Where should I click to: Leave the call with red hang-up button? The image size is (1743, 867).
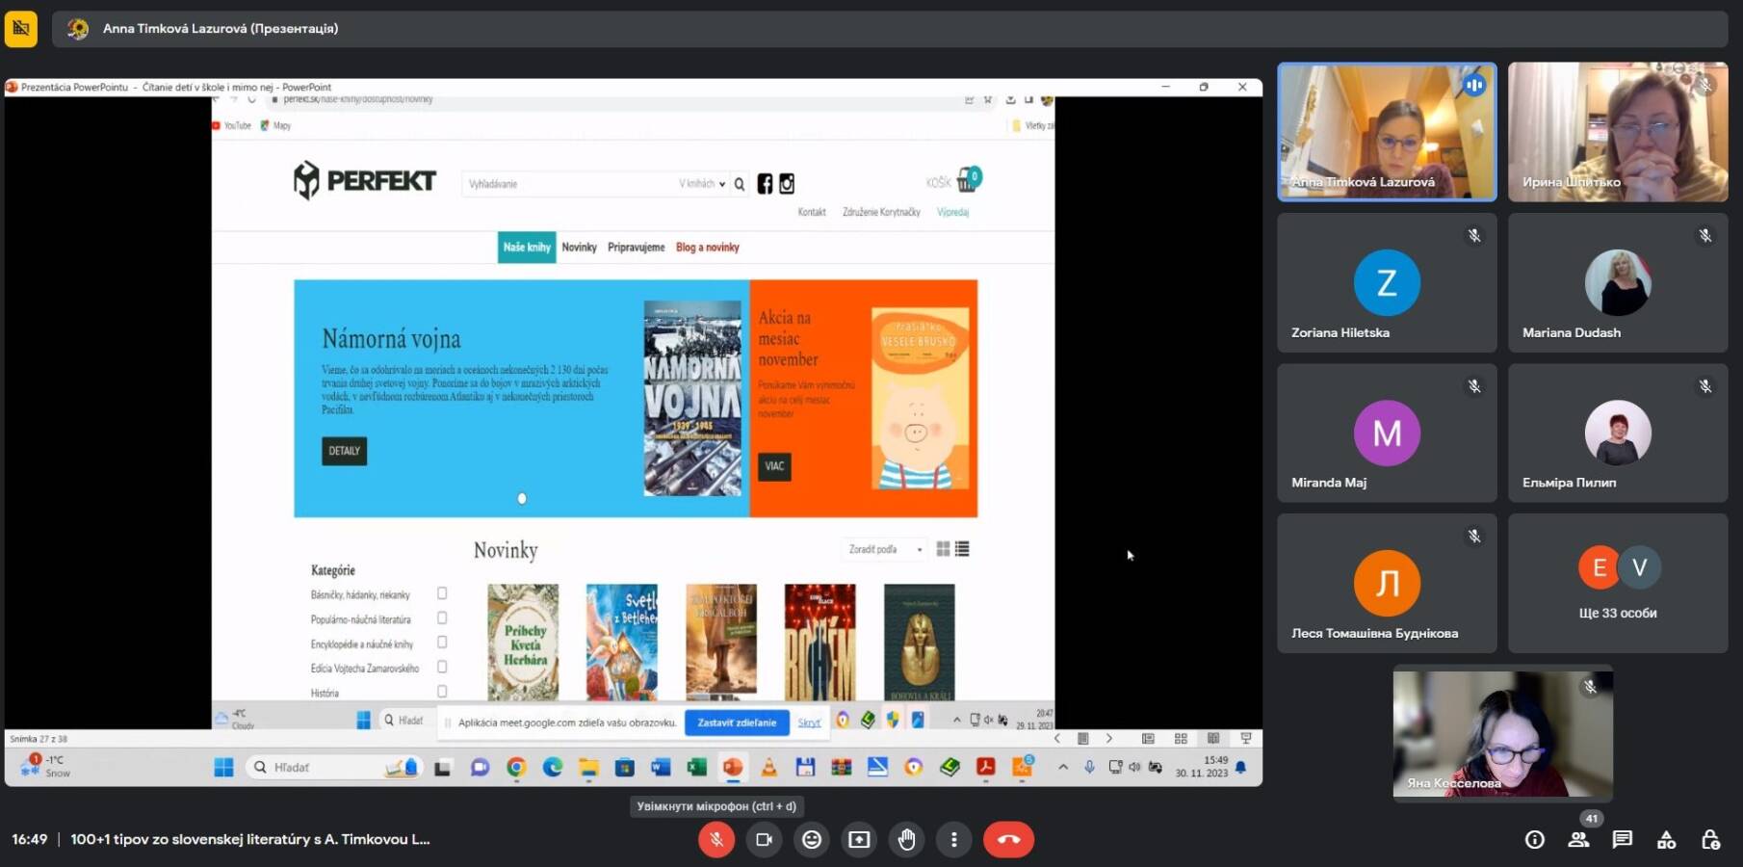1008,839
